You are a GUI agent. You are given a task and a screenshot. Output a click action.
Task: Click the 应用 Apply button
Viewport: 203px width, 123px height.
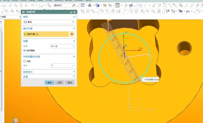[x=60, y=83]
